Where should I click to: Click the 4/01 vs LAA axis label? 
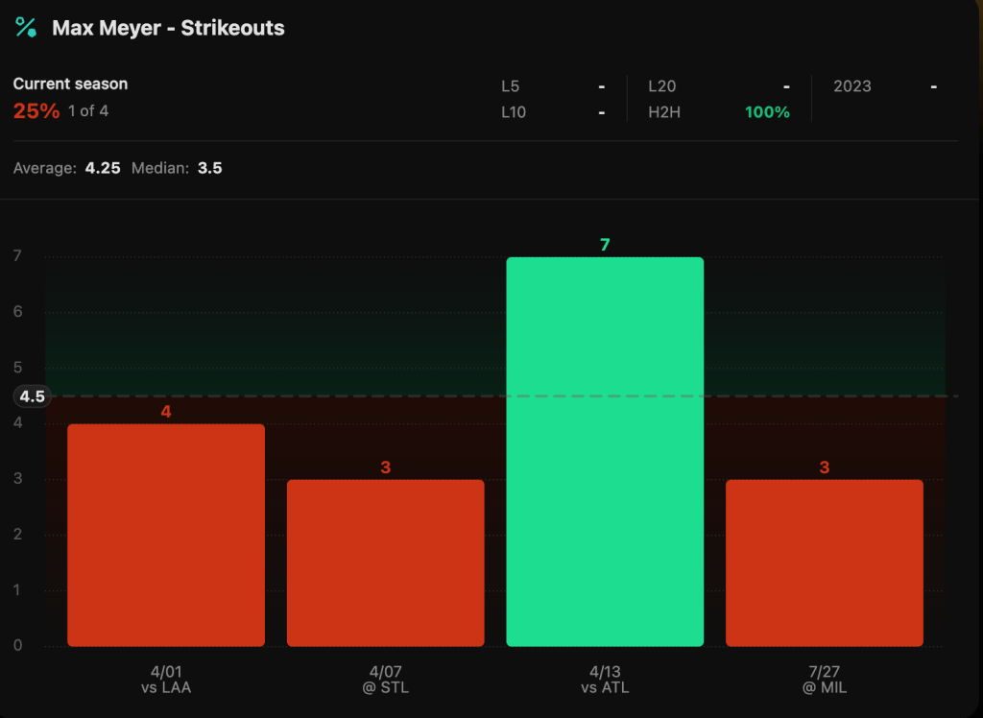(x=166, y=680)
